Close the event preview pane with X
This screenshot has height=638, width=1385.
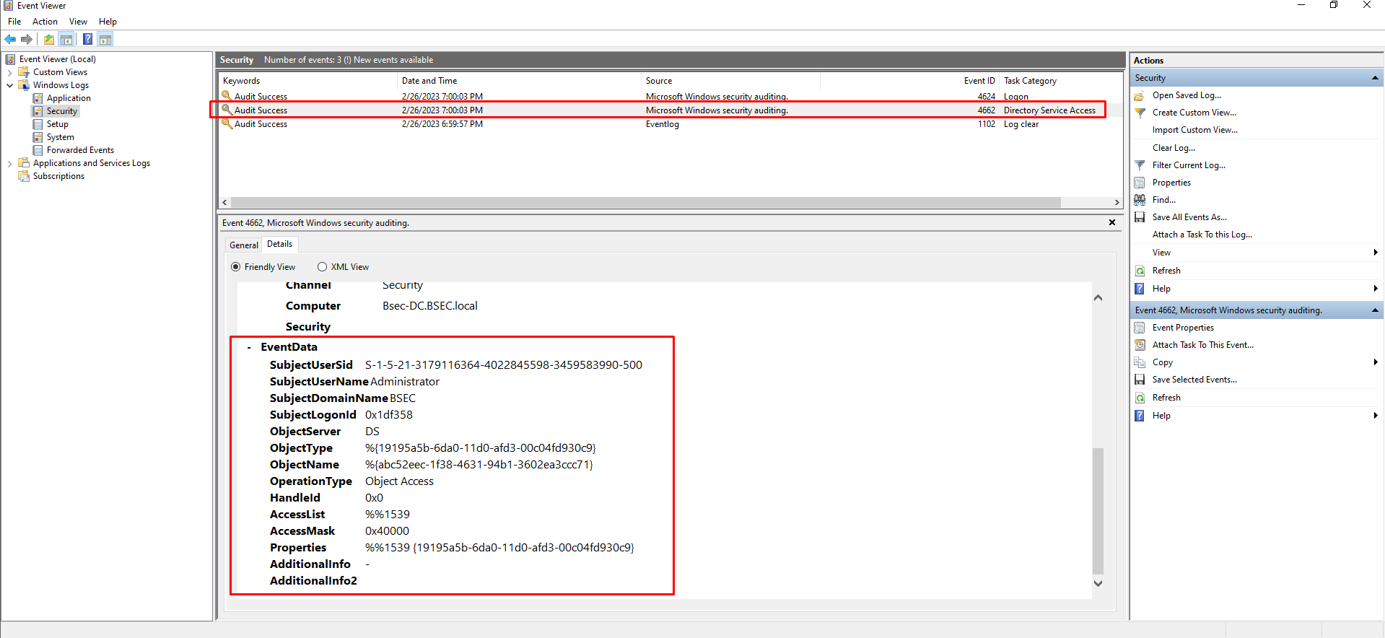(1112, 222)
